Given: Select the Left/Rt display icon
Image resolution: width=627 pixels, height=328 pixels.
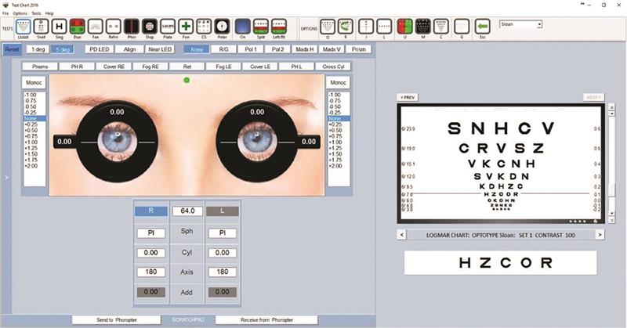Looking at the screenshot, I should 279,27.
